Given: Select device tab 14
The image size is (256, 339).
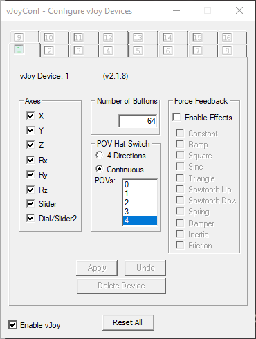Looking at the screenshot, I should pos(173,37).
